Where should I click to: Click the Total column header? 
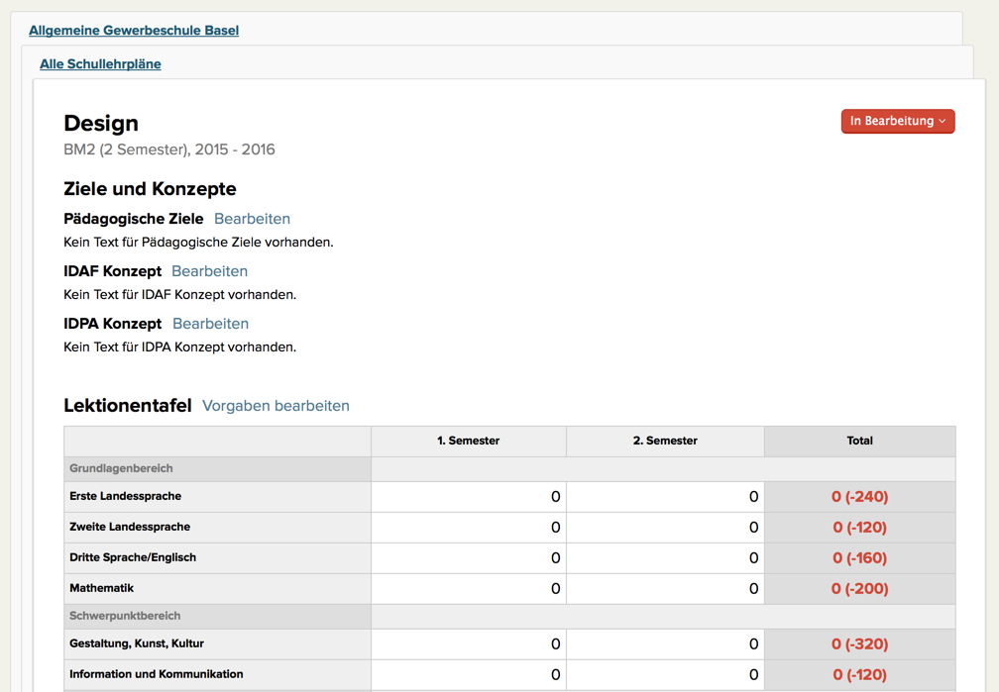[x=859, y=441]
